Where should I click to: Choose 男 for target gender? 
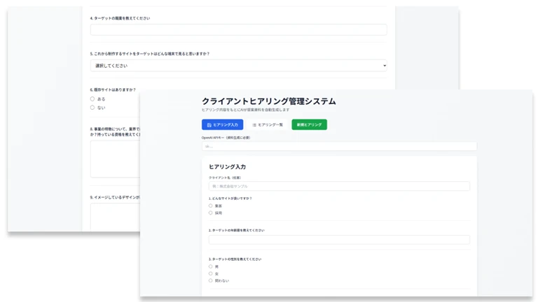pos(211,266)
